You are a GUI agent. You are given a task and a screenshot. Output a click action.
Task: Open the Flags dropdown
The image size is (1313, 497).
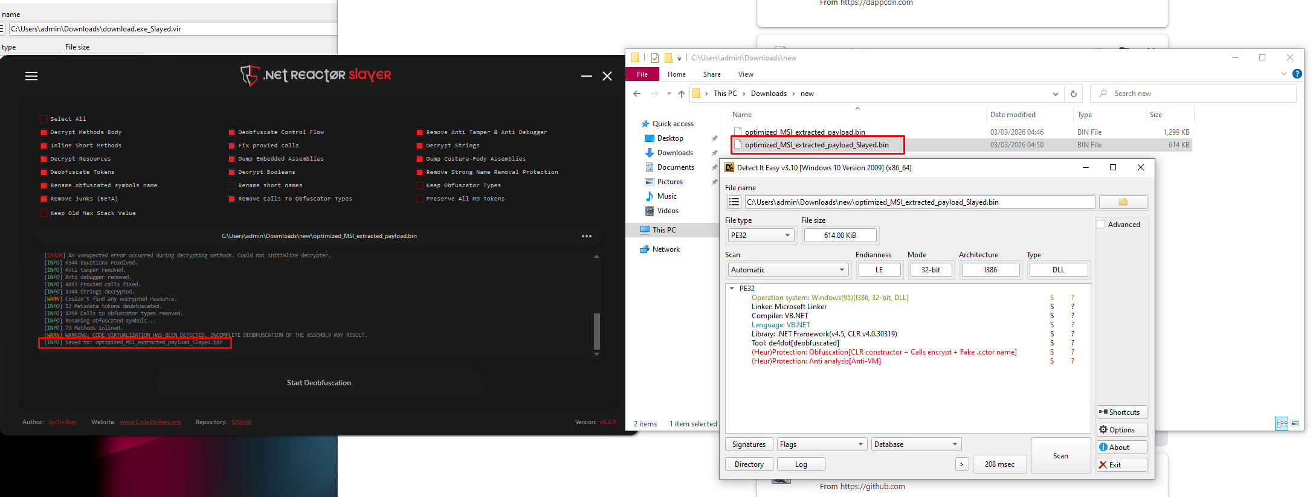(x=822, y=444)
